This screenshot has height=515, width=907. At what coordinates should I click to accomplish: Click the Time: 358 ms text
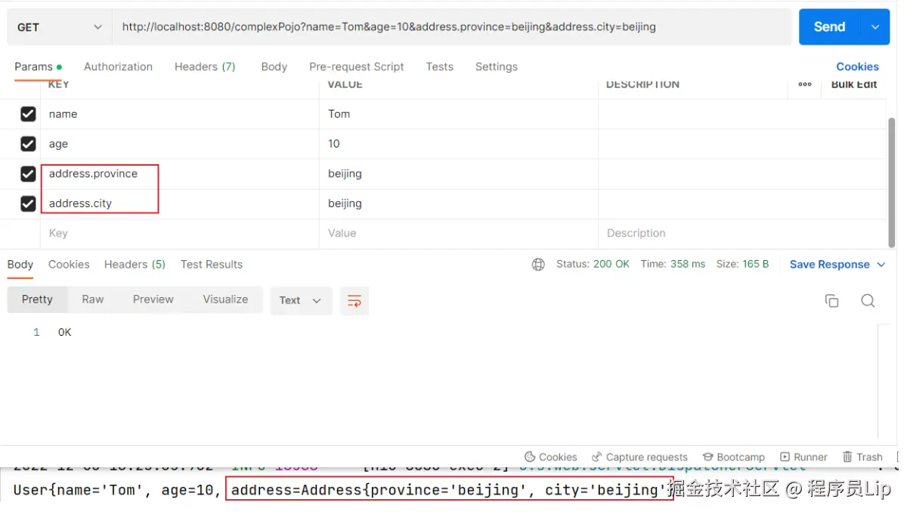tap(673, 265)
